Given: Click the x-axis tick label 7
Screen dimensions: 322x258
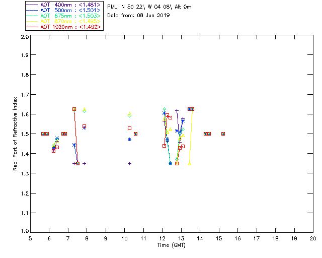Looking at the screenshot, I should tap(68, 238).
